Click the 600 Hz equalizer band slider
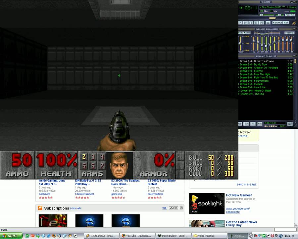The width and height of the screenshot is (298, 239). tap(266, 43)
